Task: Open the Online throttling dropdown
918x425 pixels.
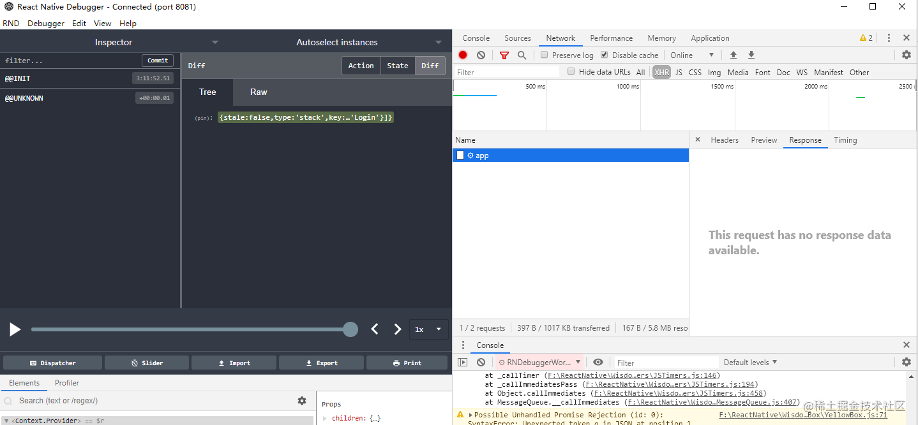Action: pos(689,55)
